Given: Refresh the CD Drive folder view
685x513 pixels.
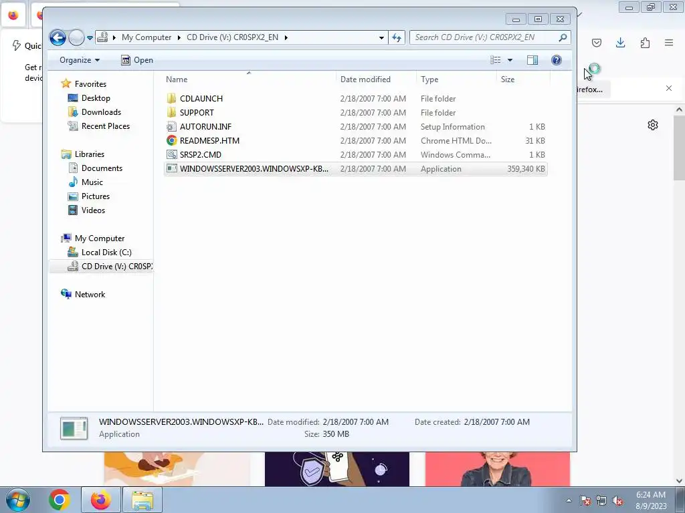Looking at the screenshot, I should tap(397, 38).
